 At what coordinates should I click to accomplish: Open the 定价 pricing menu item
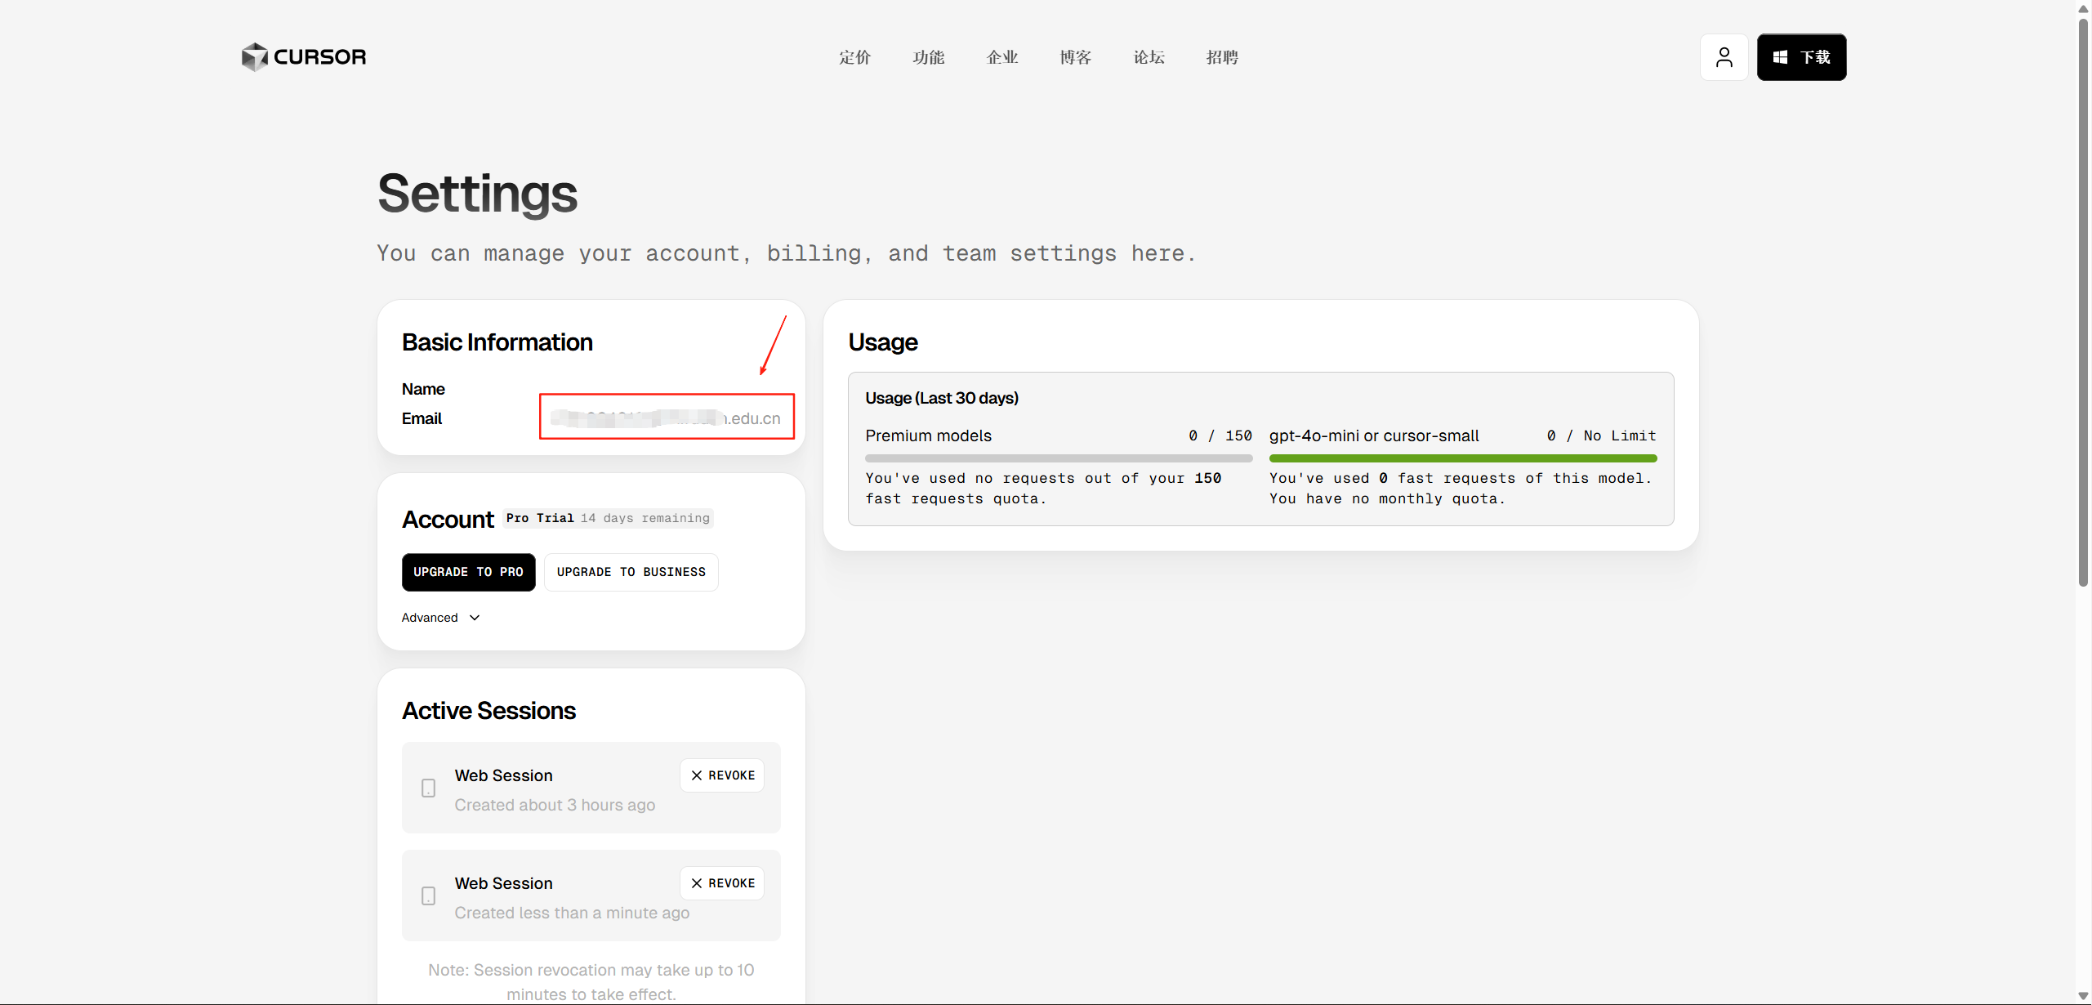click(x=854, y=57)
